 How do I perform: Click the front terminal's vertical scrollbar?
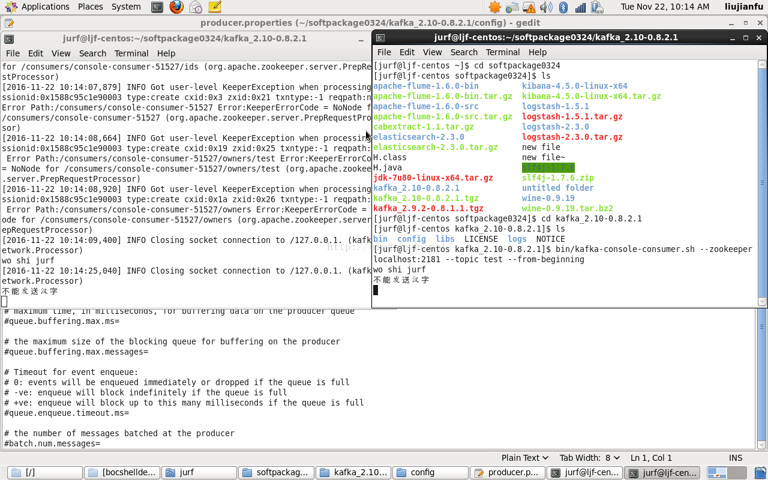pyautogui.click(x=762, y=182)
